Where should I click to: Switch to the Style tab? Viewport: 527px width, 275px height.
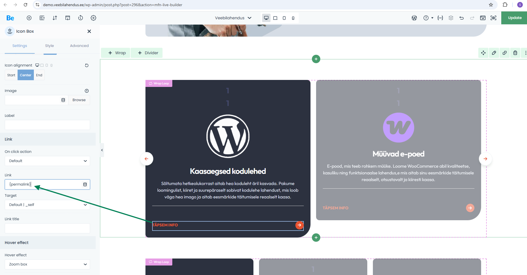[50, 46]
